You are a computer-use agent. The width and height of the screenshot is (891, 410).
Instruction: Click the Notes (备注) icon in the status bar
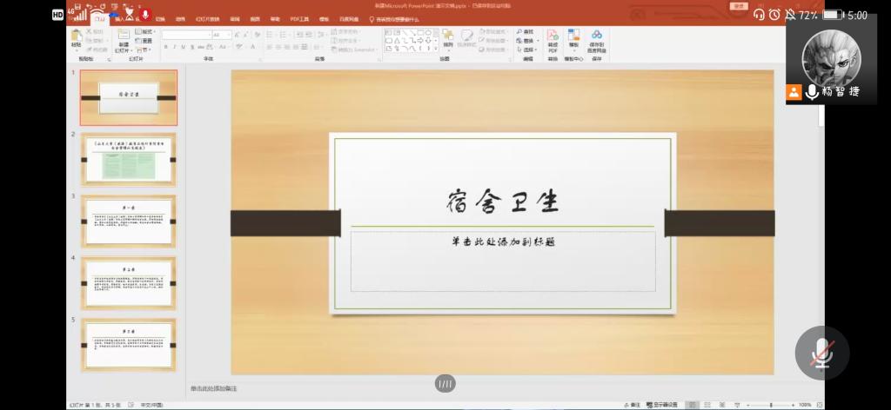pyautogui.click(x=634, y=405)
